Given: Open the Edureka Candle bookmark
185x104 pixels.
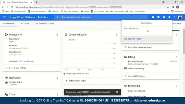Looking at the screenshot, I should coord(18,11).
